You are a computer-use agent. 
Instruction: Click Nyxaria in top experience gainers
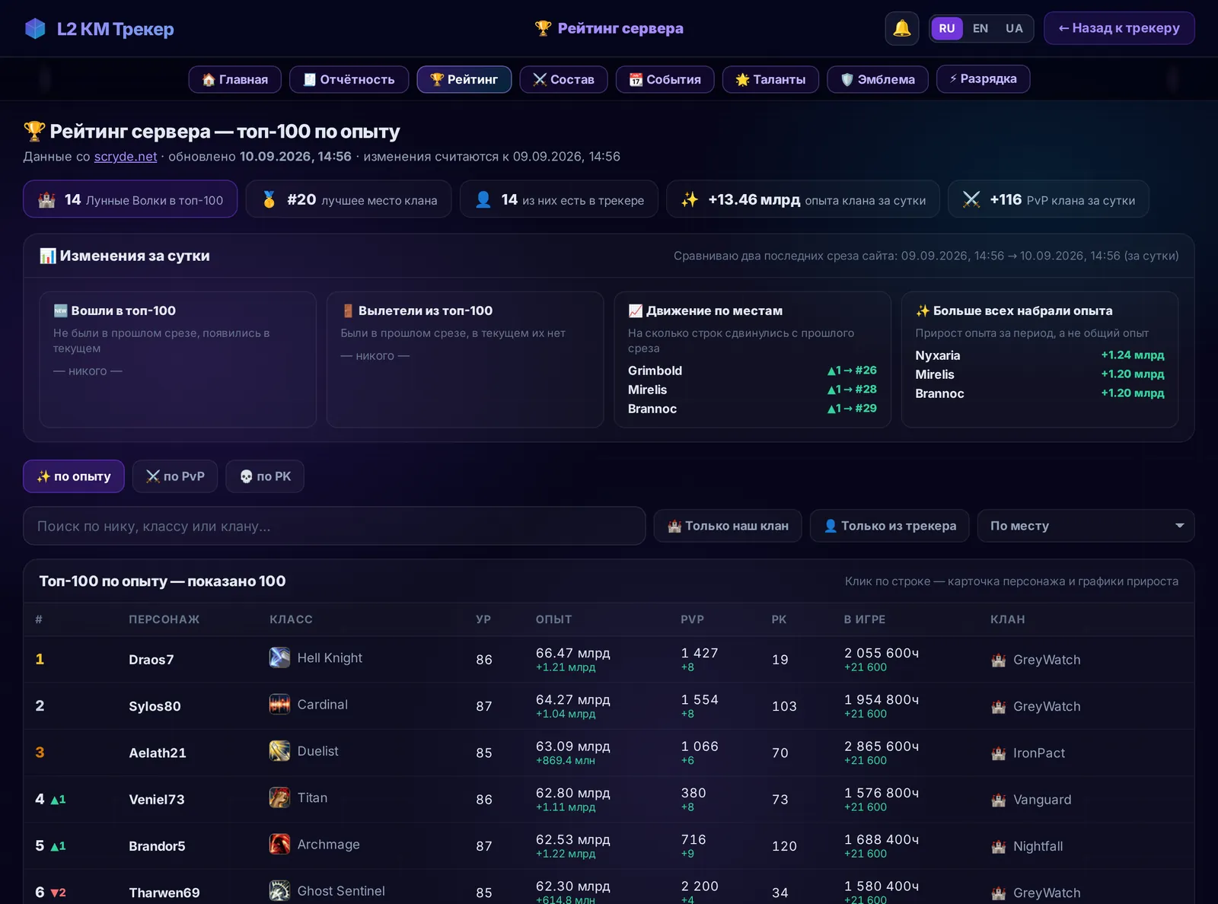pos(938,355)
